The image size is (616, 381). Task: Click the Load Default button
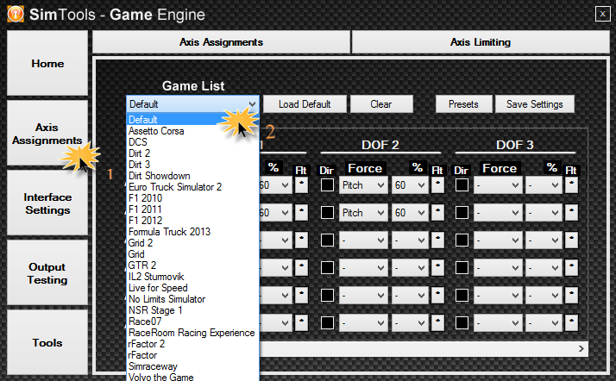tap(305, 104)
